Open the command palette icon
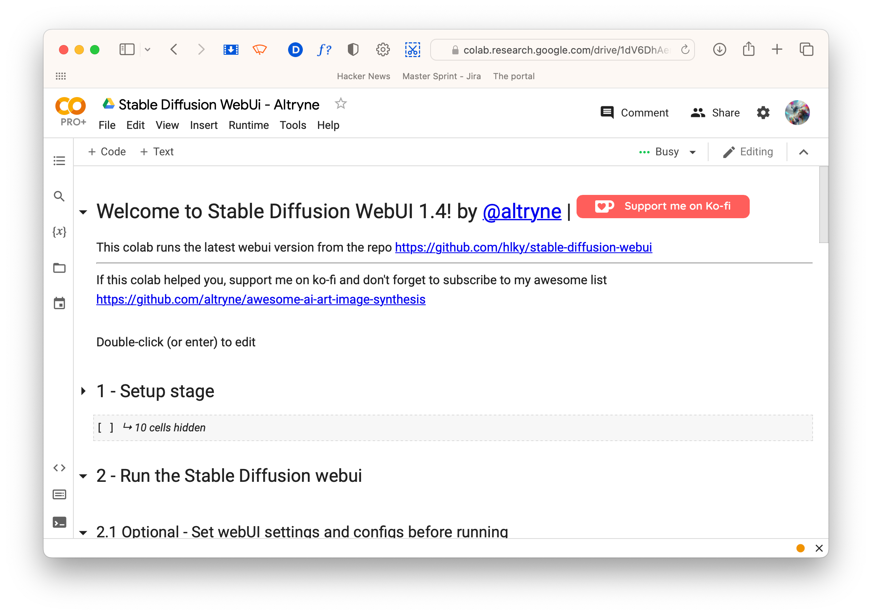This screenshot has height=615, width=872. 59,494
